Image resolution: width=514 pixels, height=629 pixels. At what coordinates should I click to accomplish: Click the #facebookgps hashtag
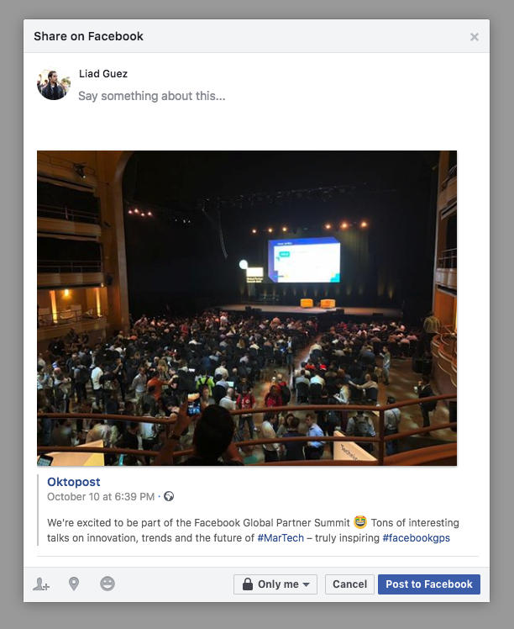click(x=417, y=538)
